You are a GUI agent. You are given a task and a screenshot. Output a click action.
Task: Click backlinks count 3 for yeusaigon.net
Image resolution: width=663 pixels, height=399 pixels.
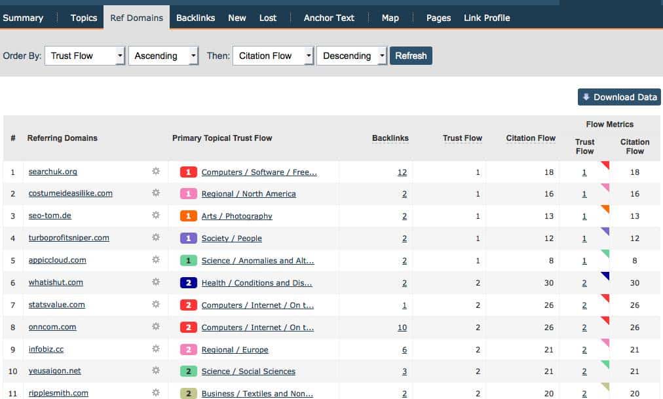click(x=405, y=371)
